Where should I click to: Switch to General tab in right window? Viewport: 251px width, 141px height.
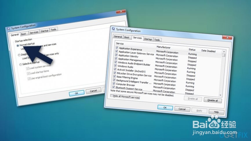[x=118, y=36]
